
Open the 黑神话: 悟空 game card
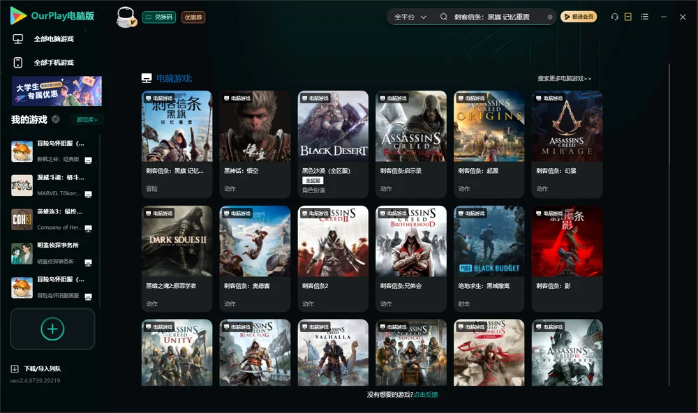(x=255, y=144)
